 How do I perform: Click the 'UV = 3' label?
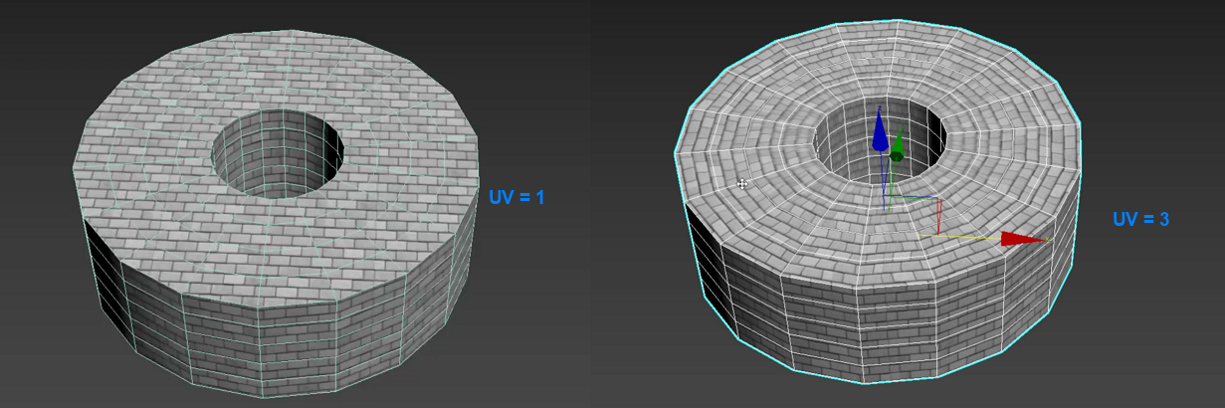click(1140, 218)
